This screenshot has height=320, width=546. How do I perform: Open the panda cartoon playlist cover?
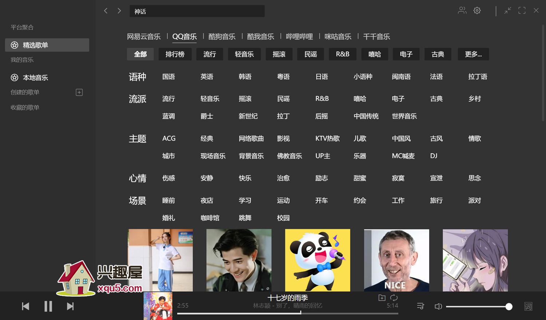point(317,260)
